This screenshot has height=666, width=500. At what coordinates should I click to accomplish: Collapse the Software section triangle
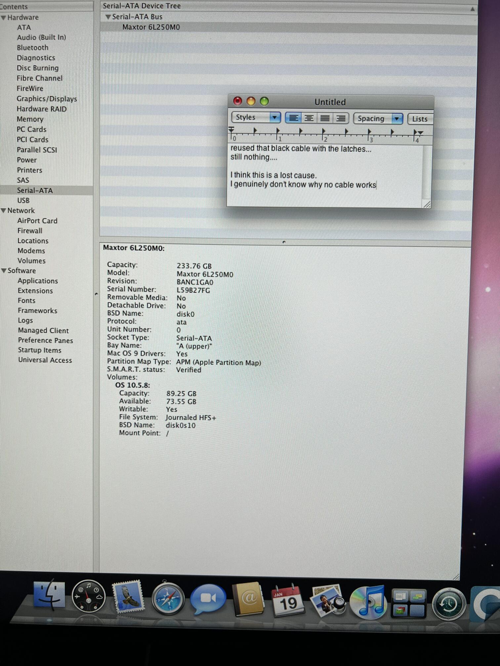[x=4, y=271]
